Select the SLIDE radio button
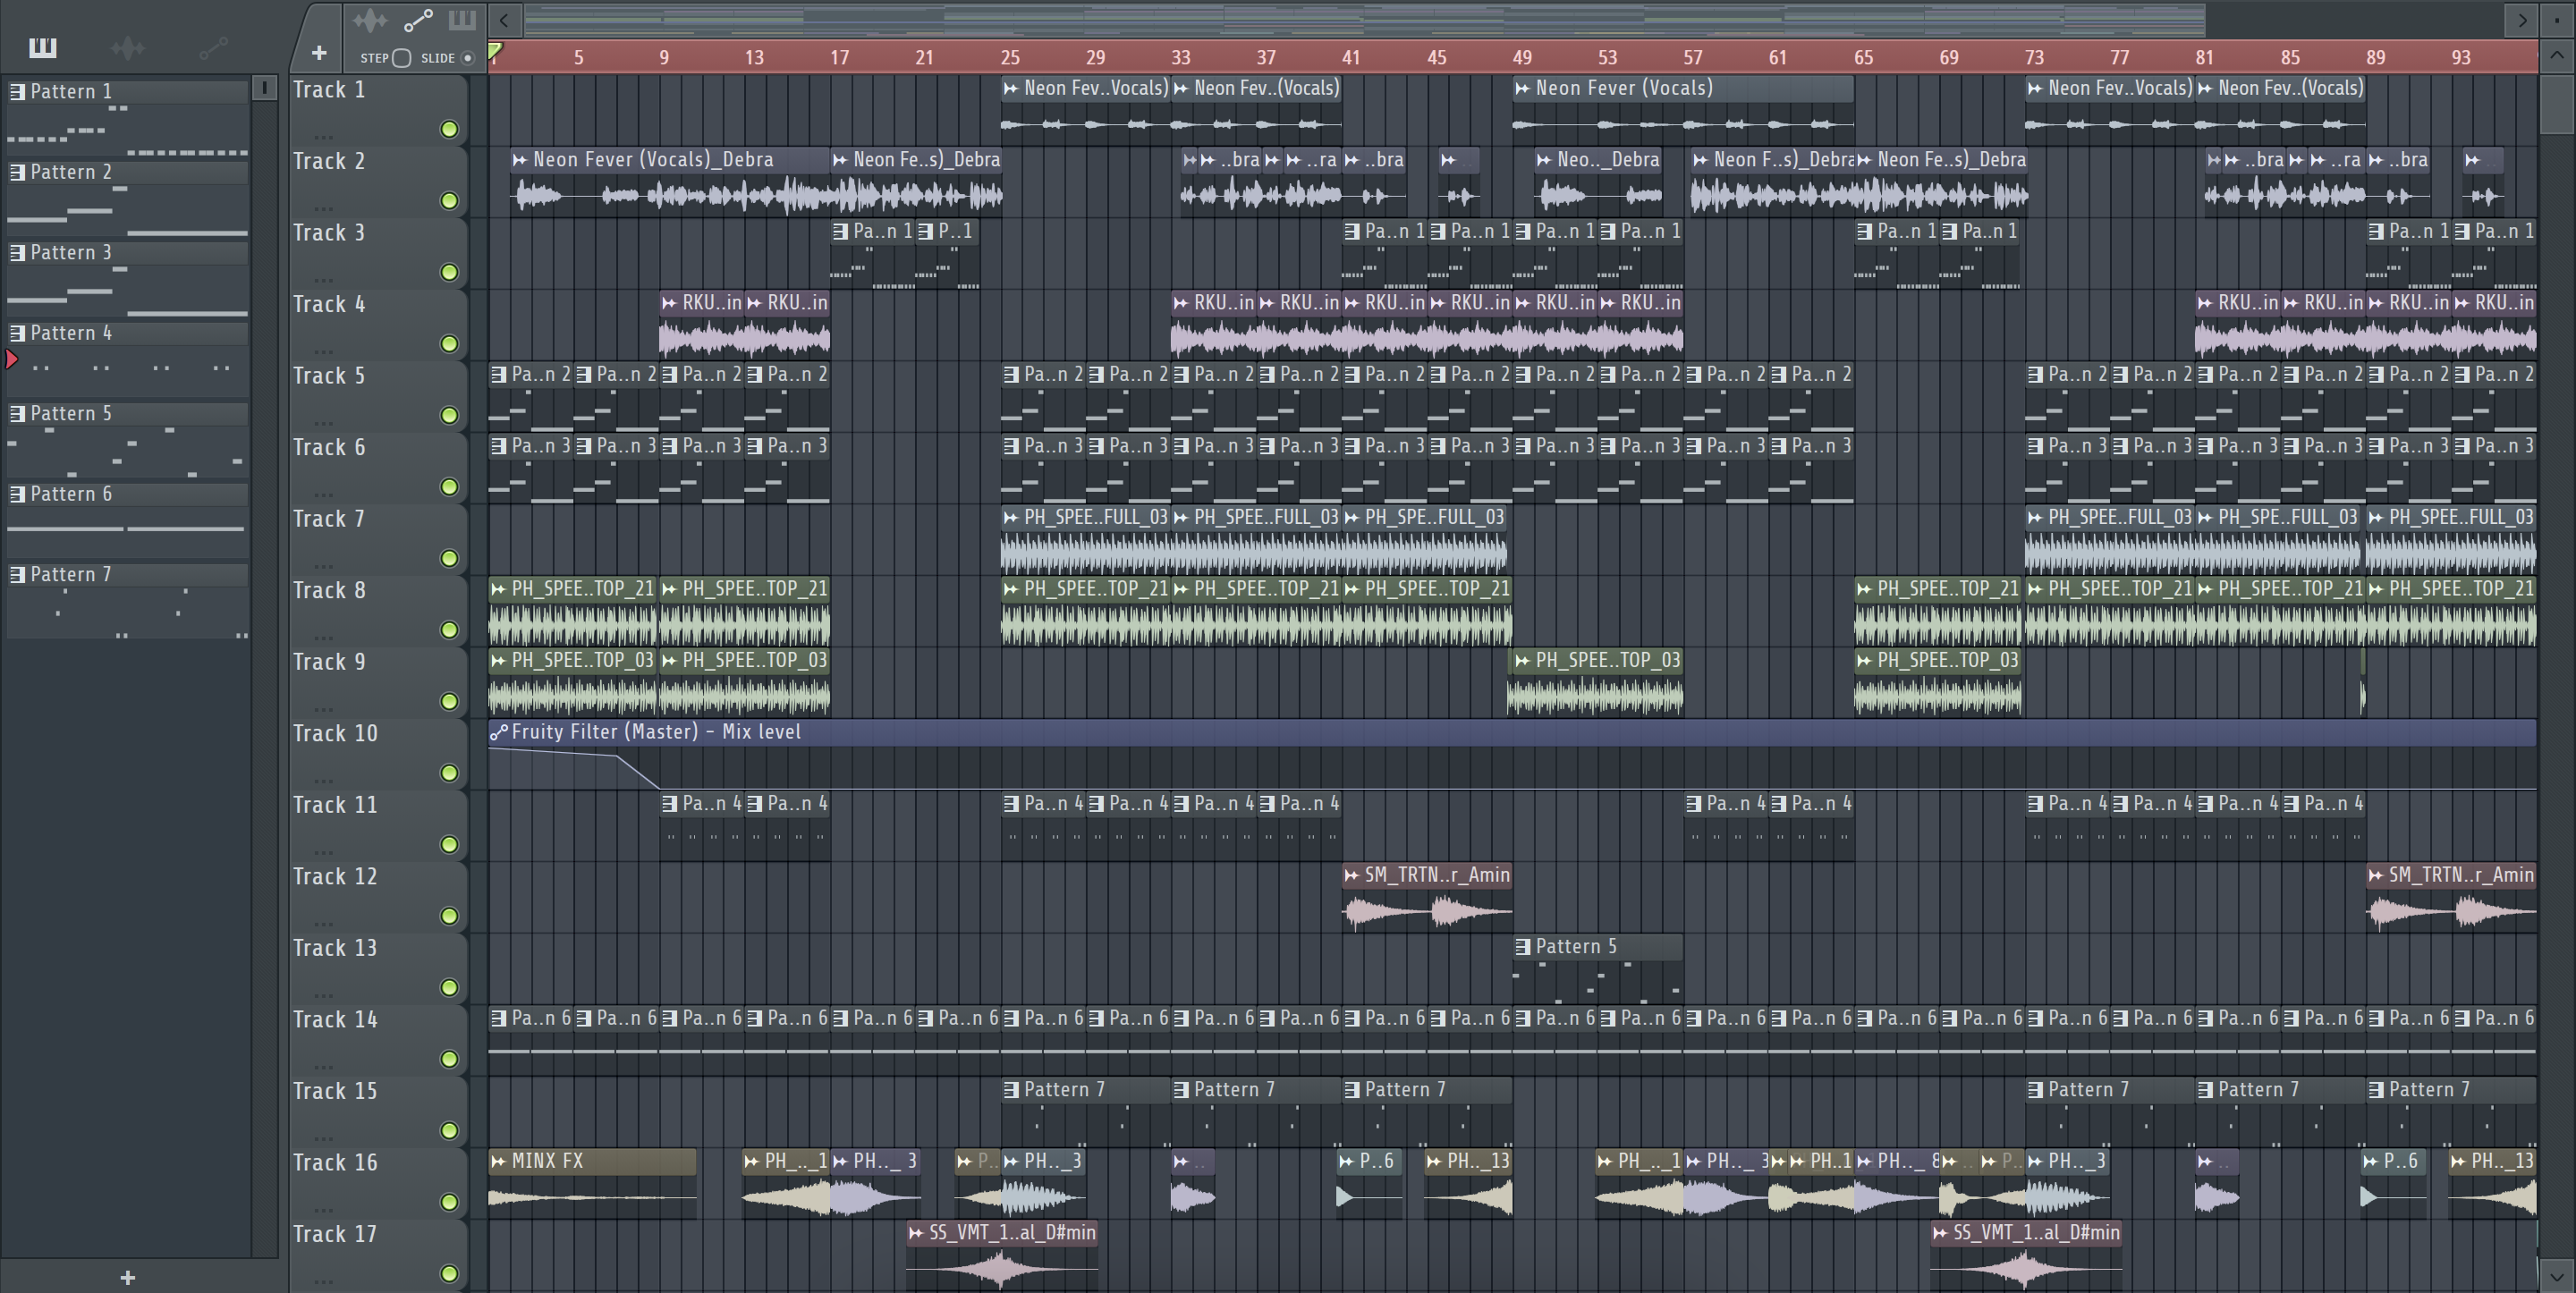 [467, 58]
